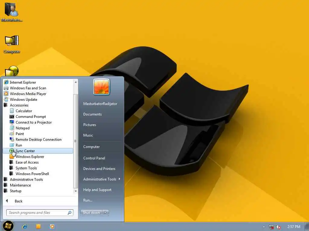Click the programs list scrollbar thumb
Image resolution: width=309 pixels, height=231 pixels.
[75, 141]
